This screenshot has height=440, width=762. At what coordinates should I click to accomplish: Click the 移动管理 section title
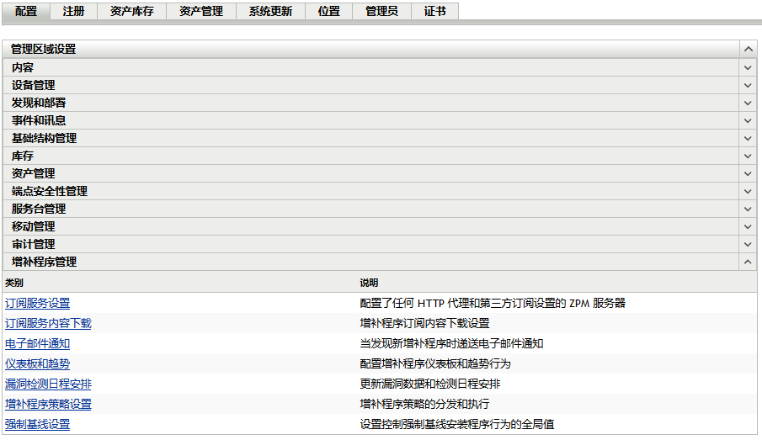point(34,227)
